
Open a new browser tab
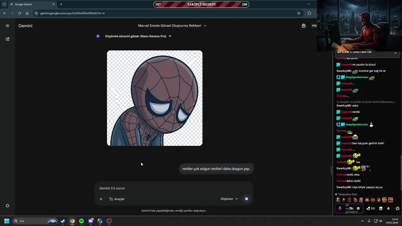click(x=61, y=4)
